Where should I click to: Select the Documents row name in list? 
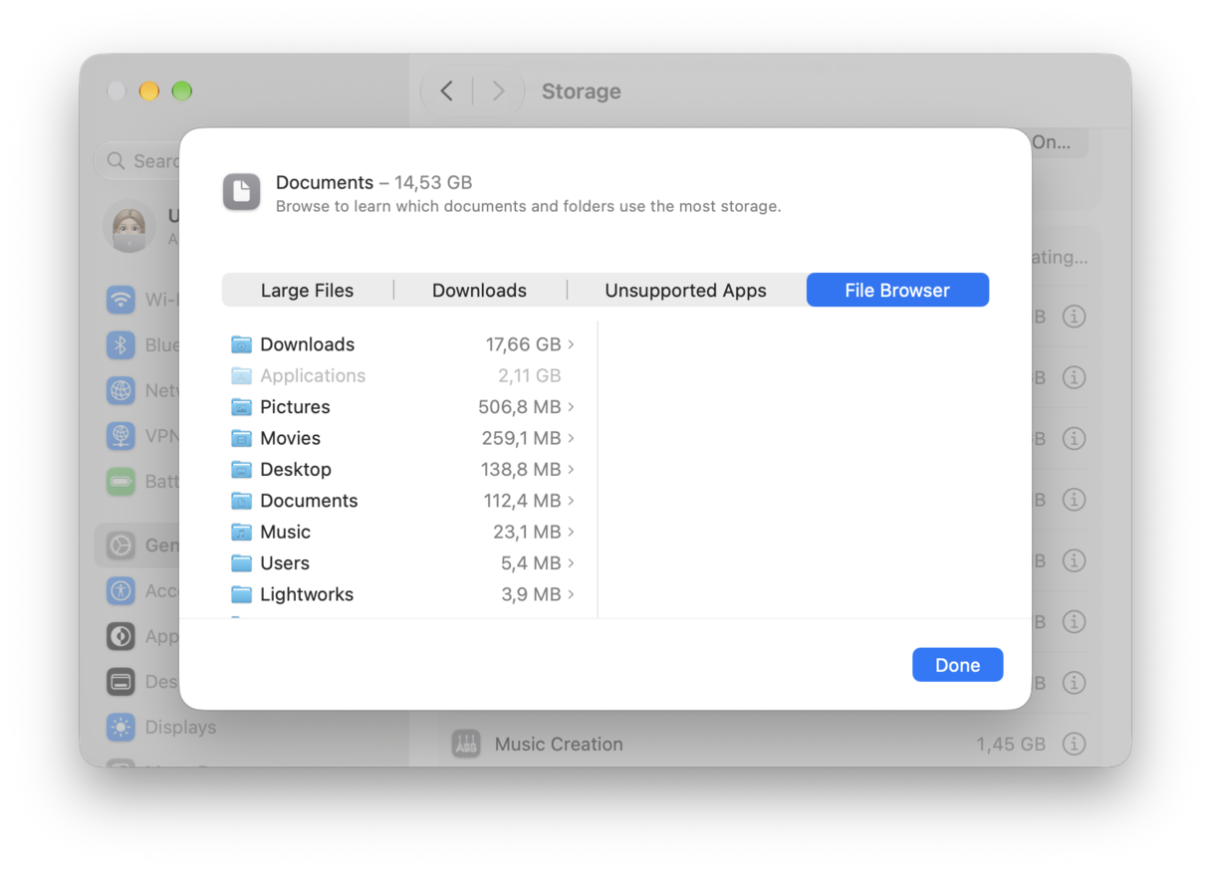309,501
